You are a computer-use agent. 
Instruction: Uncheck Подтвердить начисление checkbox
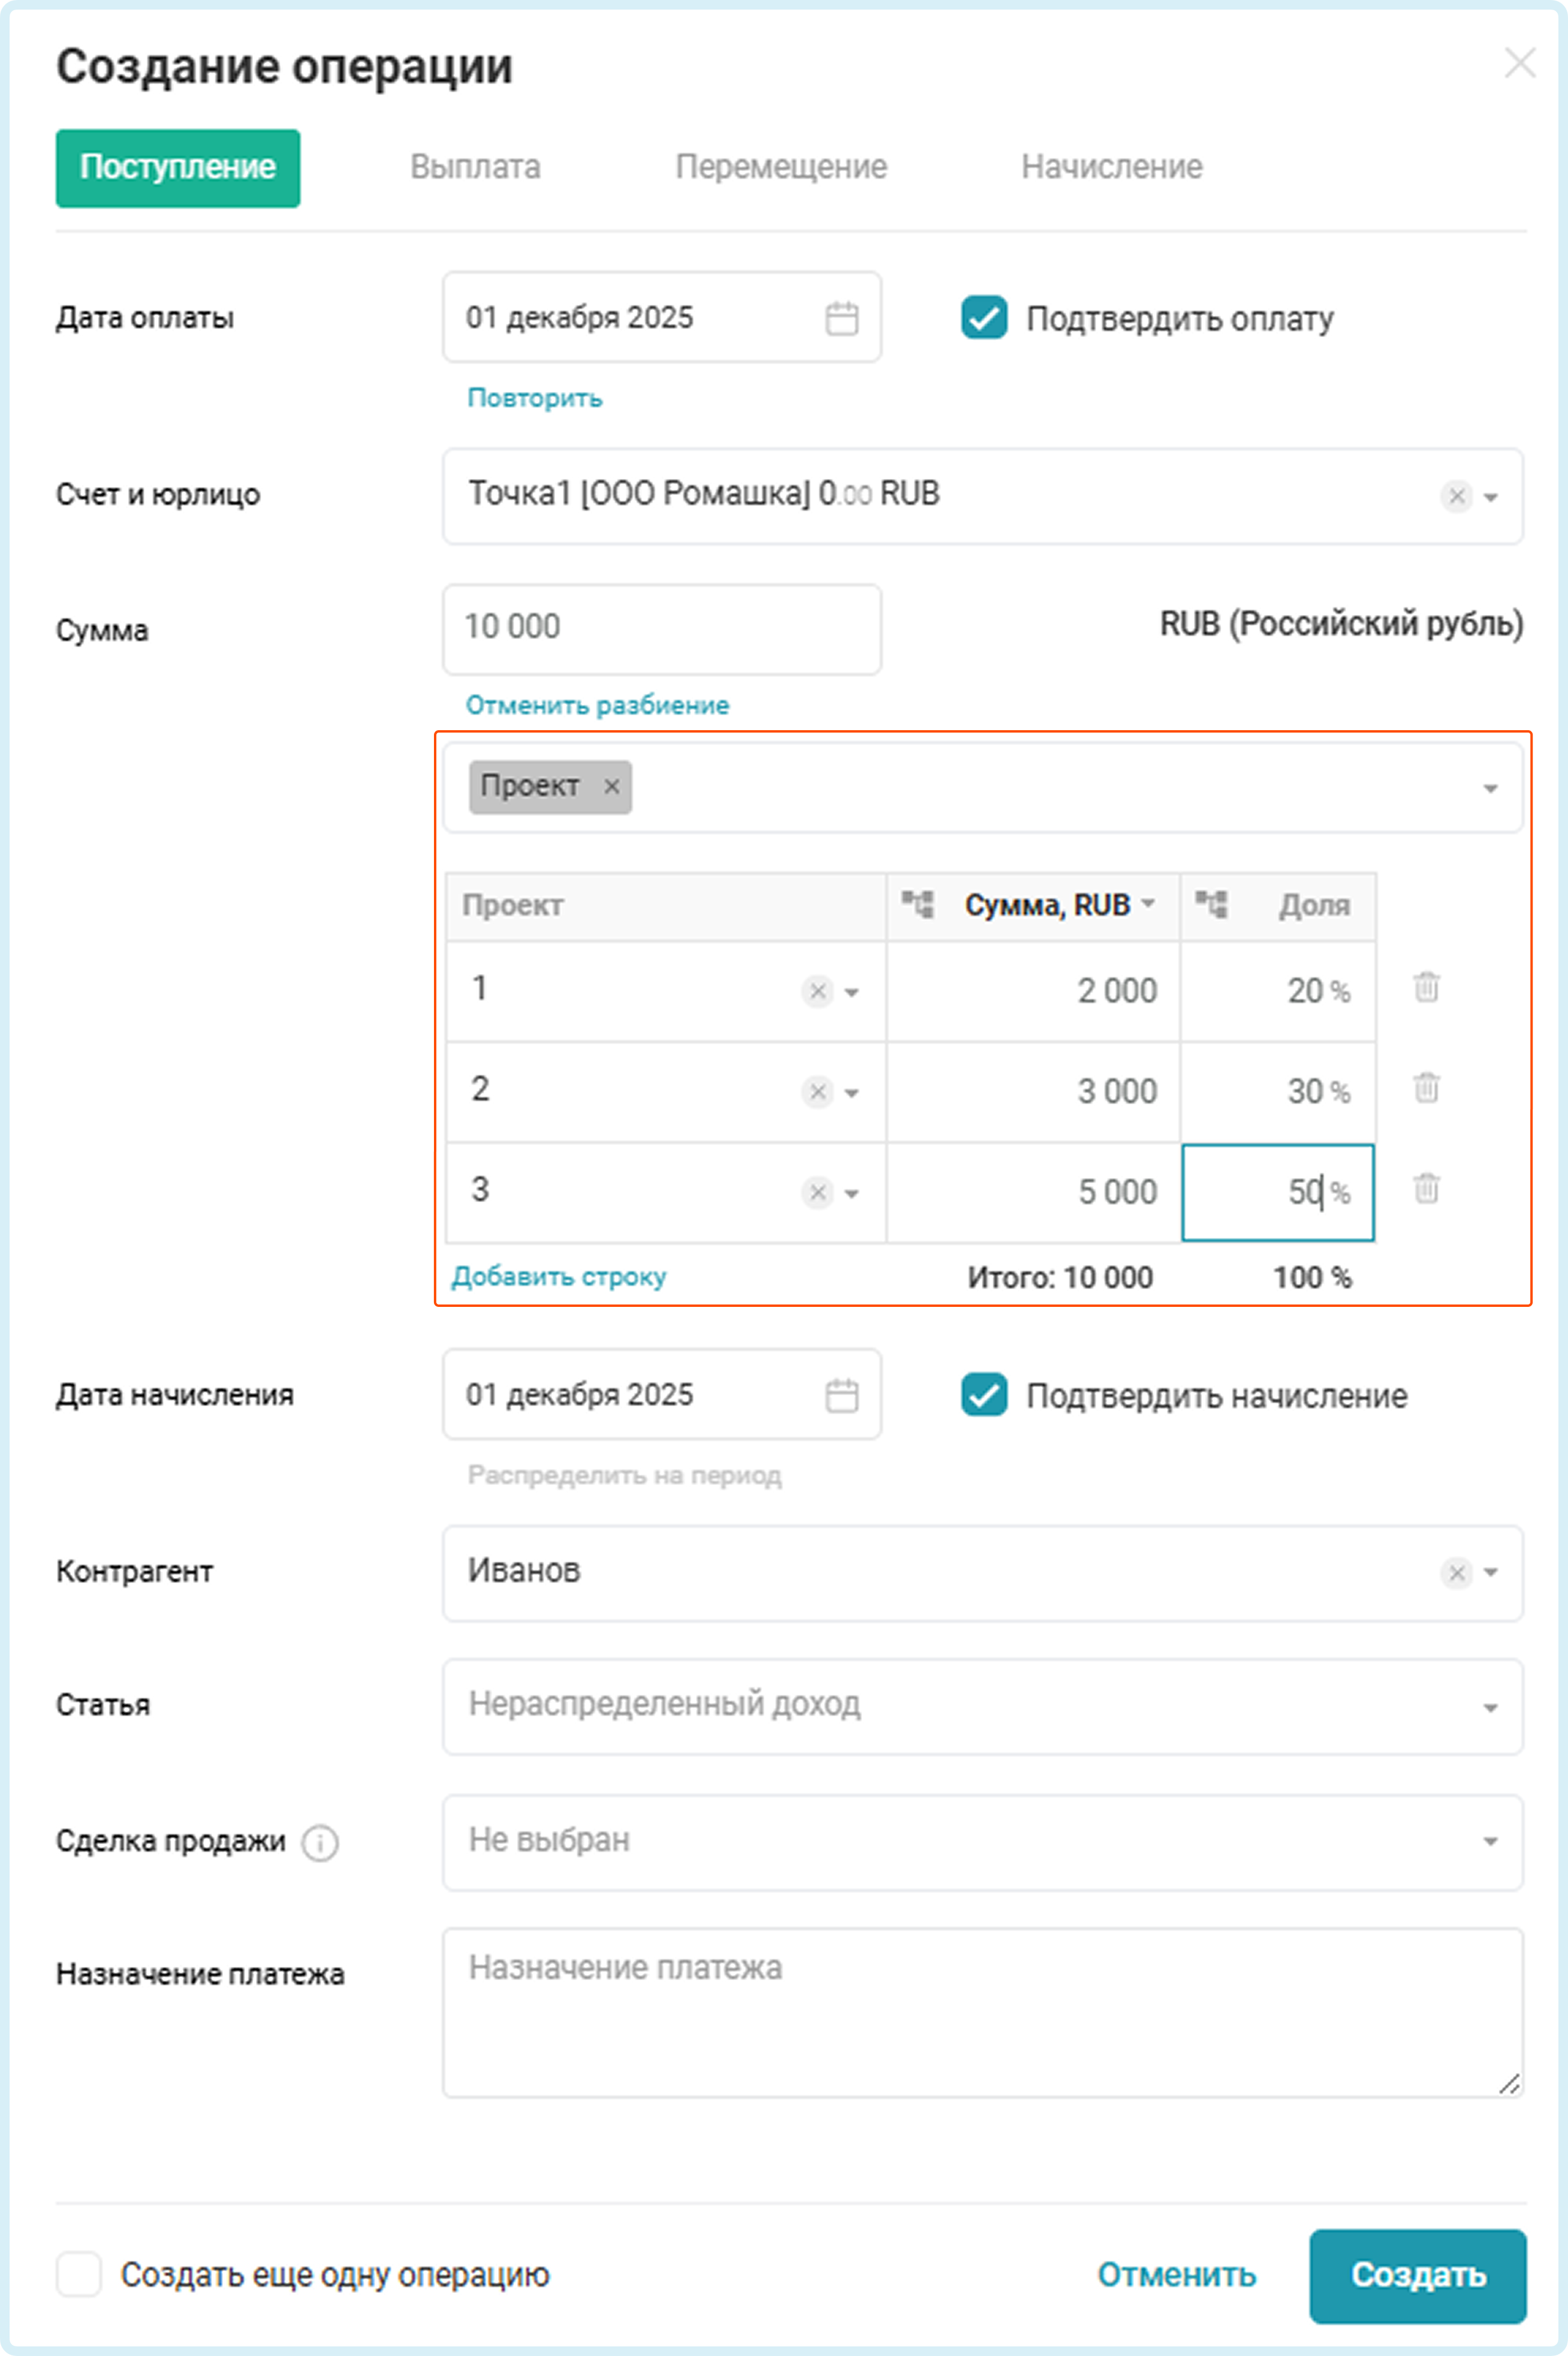[x=984, y=1395]
